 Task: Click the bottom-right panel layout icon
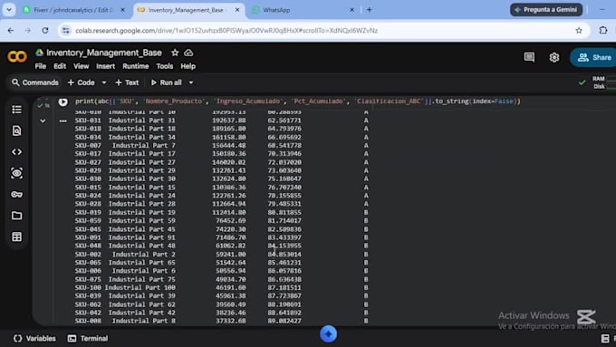[x=605, y=338]
